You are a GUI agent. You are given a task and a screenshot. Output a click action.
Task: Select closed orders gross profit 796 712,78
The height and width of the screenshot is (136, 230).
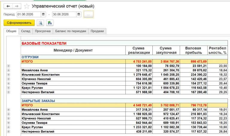tap(193, 105)
